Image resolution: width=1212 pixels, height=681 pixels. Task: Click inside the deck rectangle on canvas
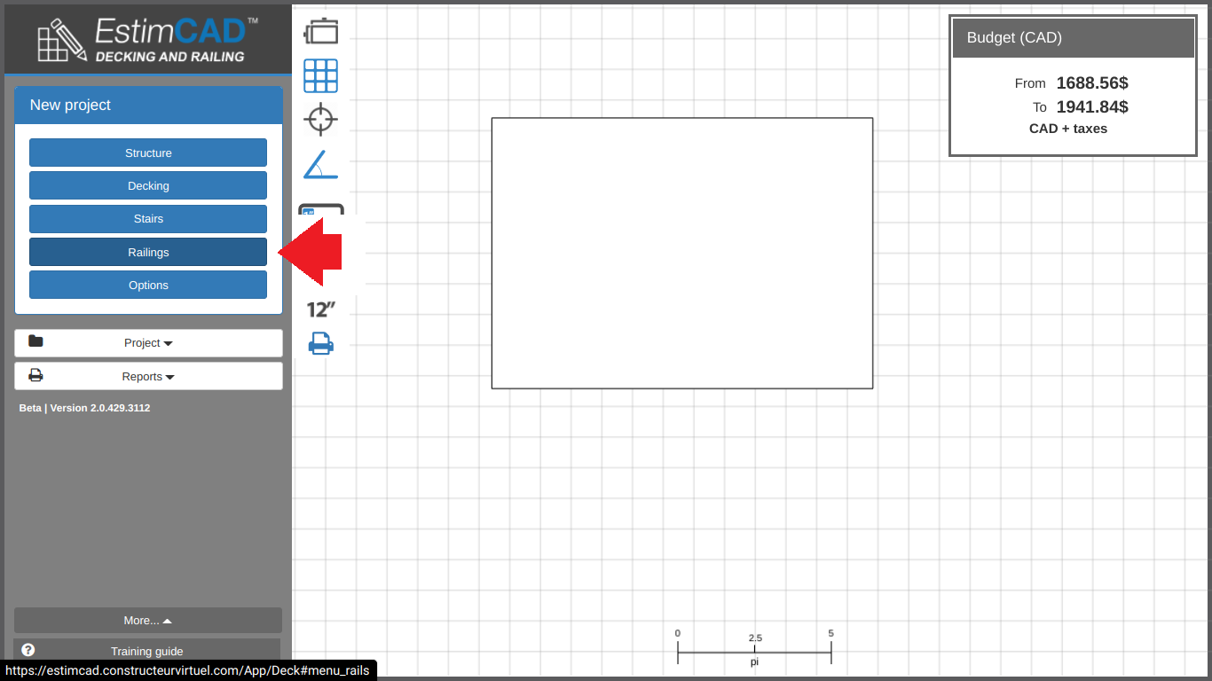[681, 253]
